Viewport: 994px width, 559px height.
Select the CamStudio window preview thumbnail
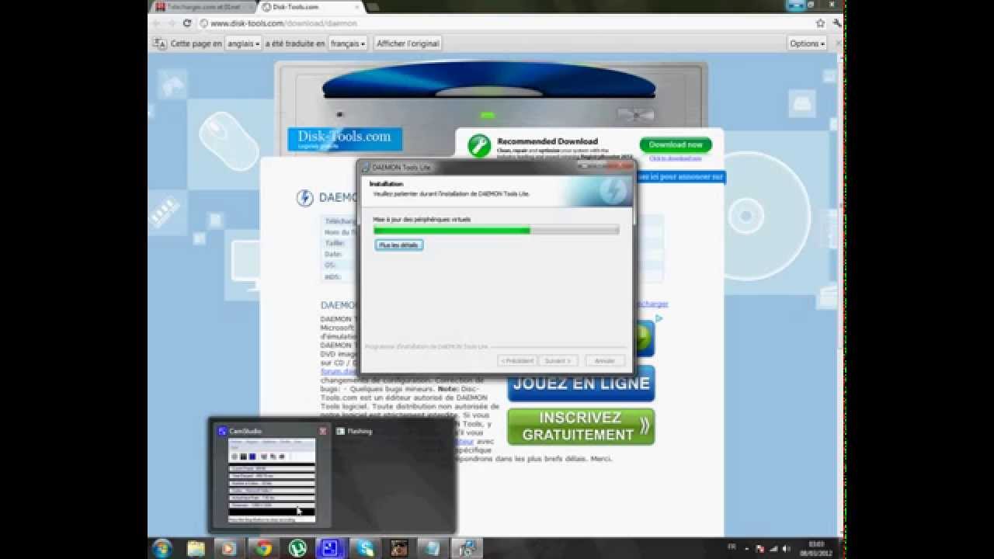point(272,481)
